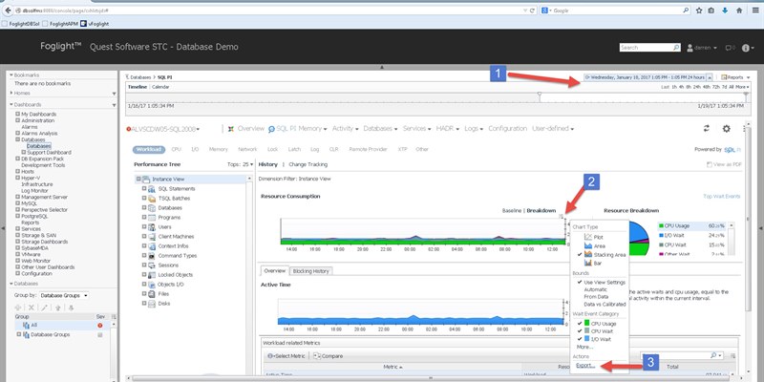
Task: Open the browser downloads arrow
Action: tap(725, 11)
